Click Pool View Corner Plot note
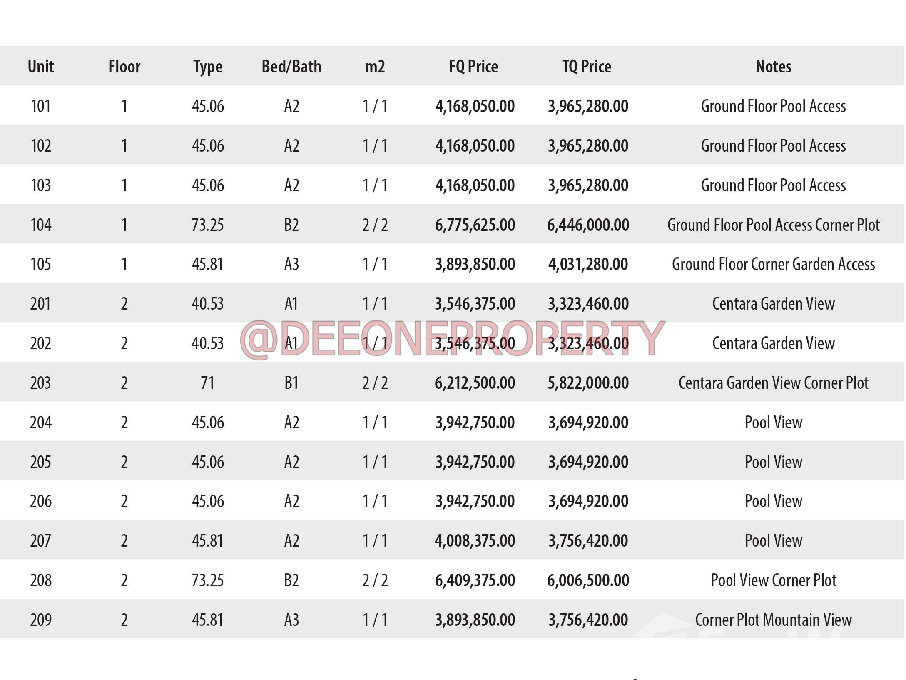Viewport: 906px width, 680px height. click(773, 580)
